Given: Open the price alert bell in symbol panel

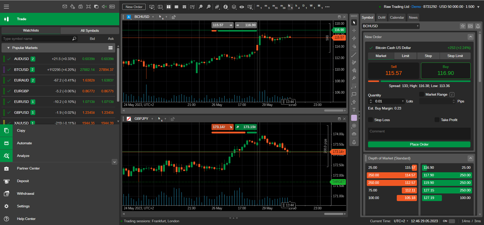Looking at the screenshot, I should click(478, 26).
